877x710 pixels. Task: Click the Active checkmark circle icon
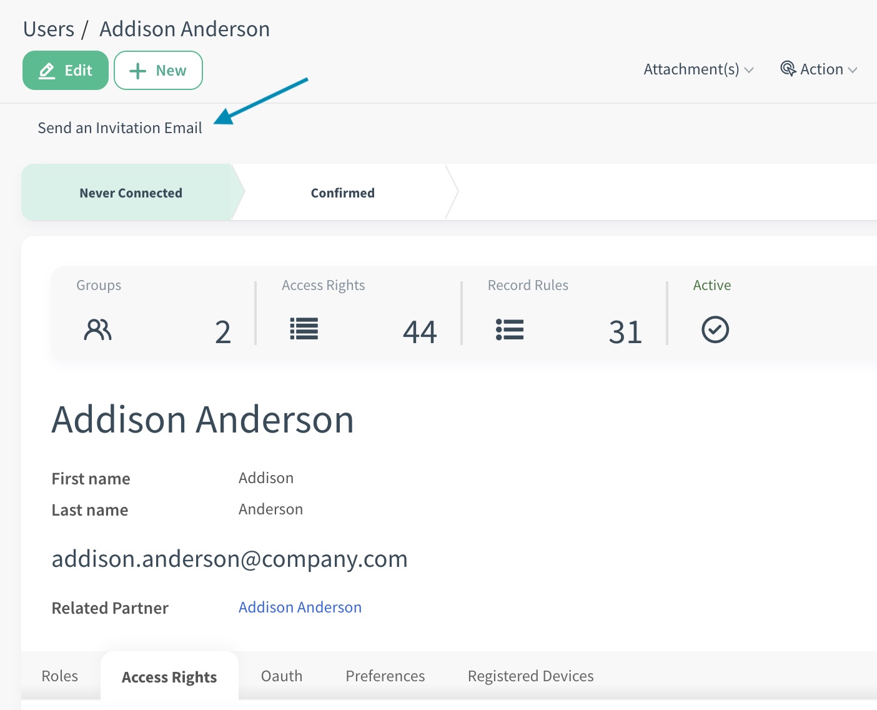(x=715, y=329)
